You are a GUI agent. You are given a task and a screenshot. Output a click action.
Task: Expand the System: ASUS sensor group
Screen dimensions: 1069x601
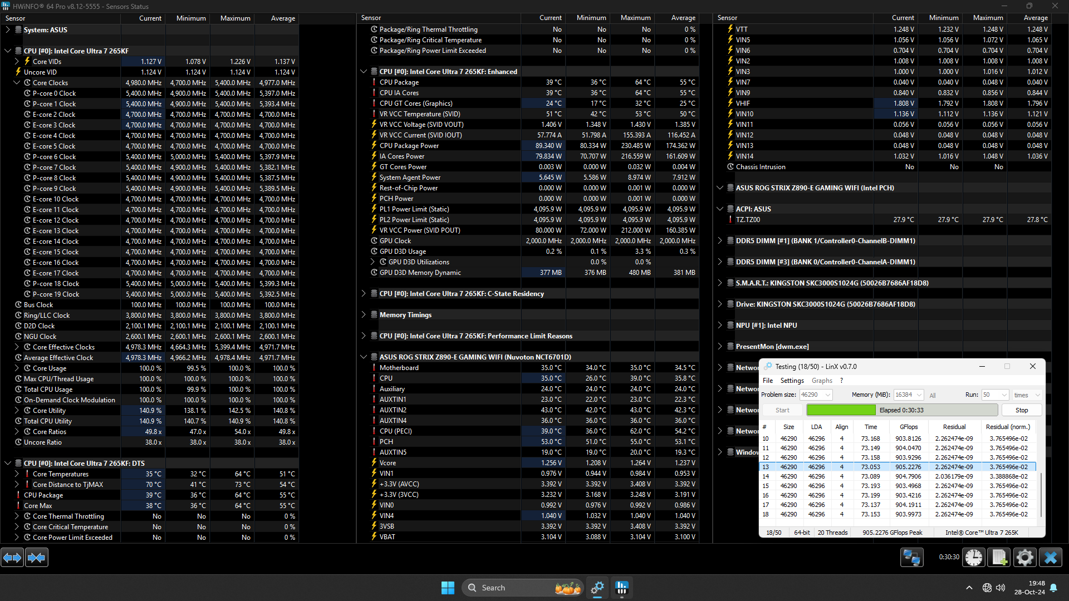[x=8, y=29]
